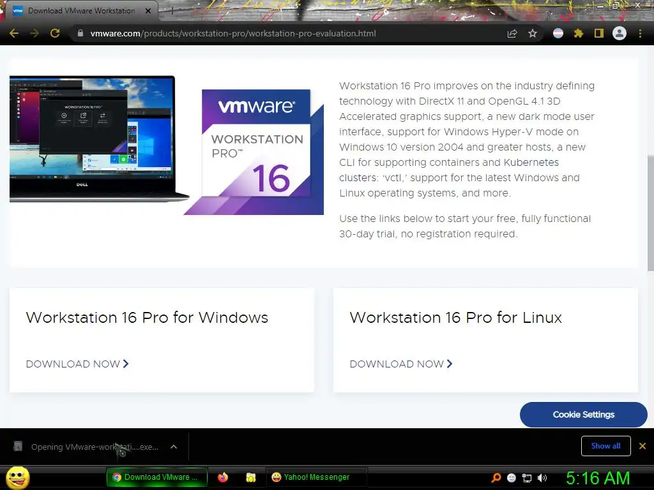Launch Firefox from the taskbar
The height and width of the screenshot is (490, 654).
(223, 477)
